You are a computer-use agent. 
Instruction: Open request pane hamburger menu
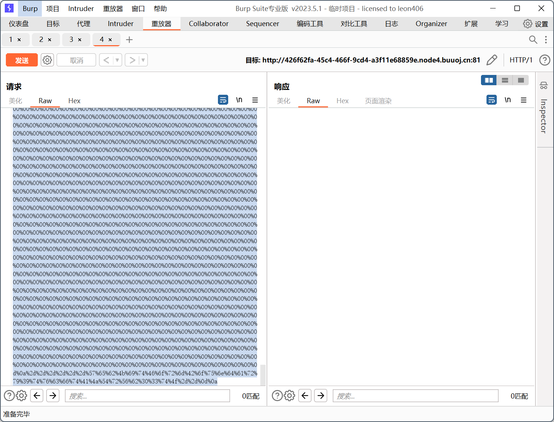[x=255, y=100]
